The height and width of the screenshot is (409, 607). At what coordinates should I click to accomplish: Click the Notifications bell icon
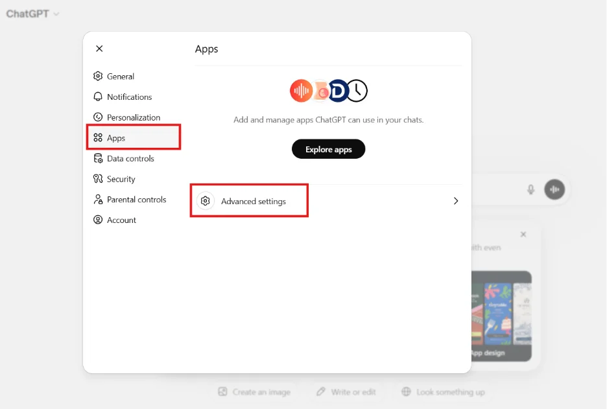[x=98, y=97]
